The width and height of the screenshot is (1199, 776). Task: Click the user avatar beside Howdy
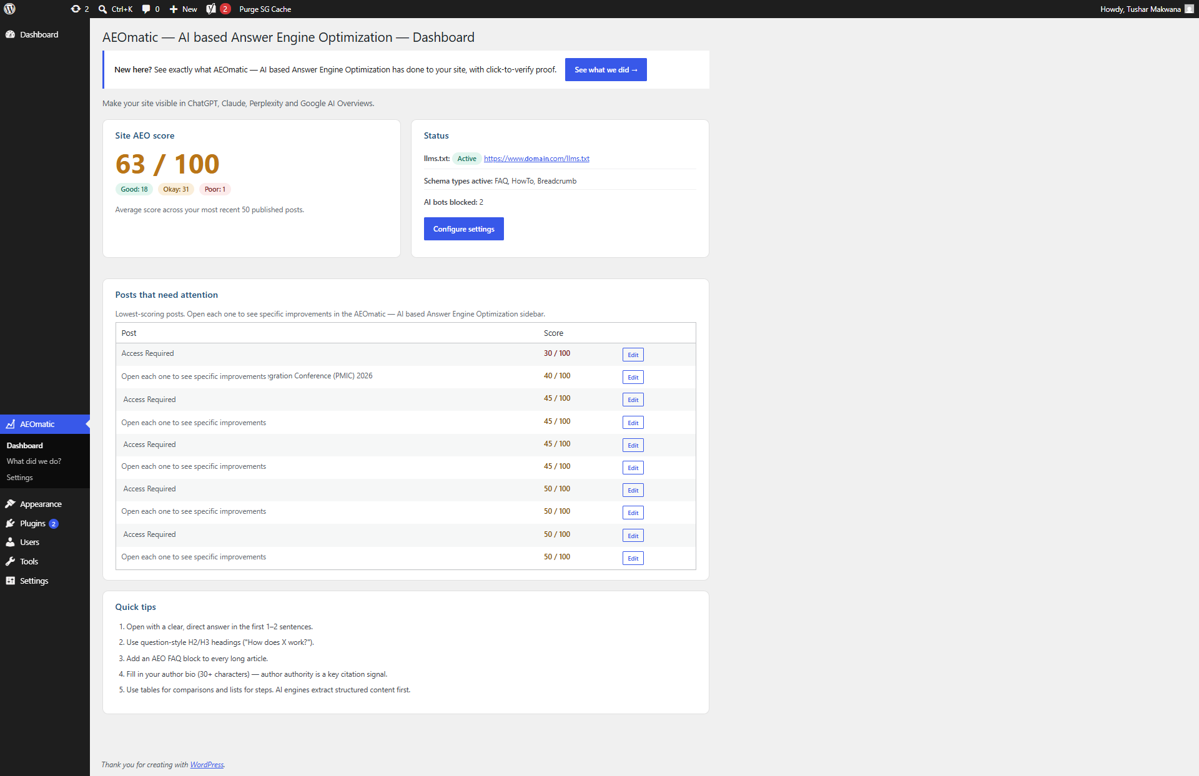[x=1189, y=9]
